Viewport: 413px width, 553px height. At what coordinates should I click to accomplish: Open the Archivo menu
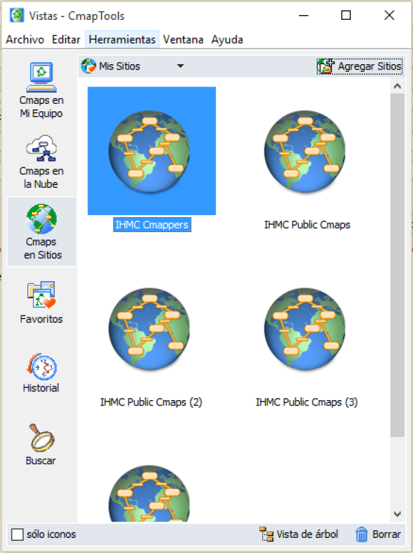click(x=25, y=40)
